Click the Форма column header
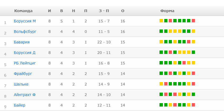This screenshot has height=111, width=224. 167,11
